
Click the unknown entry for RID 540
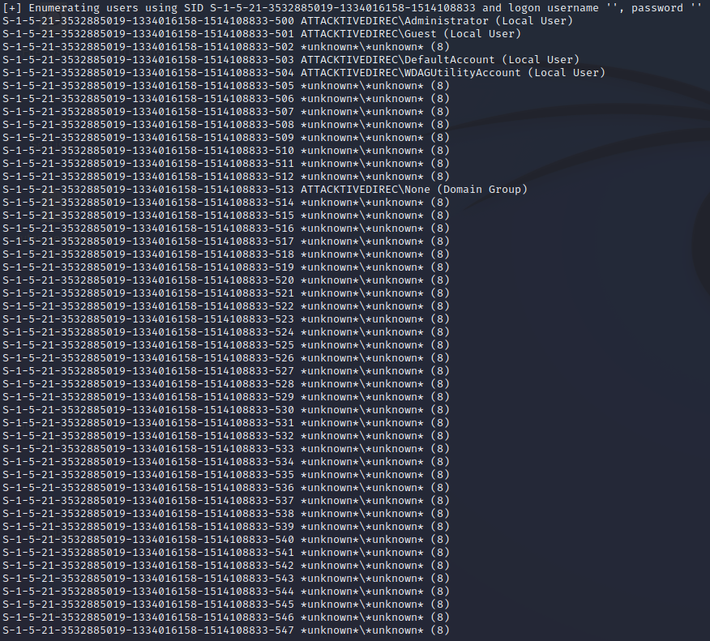tap(374, 539)
